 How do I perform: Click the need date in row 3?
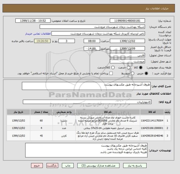click(x=18, y=136)
